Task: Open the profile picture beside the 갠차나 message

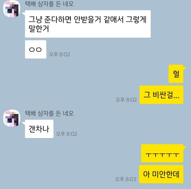Action: [x=12, y=118]
